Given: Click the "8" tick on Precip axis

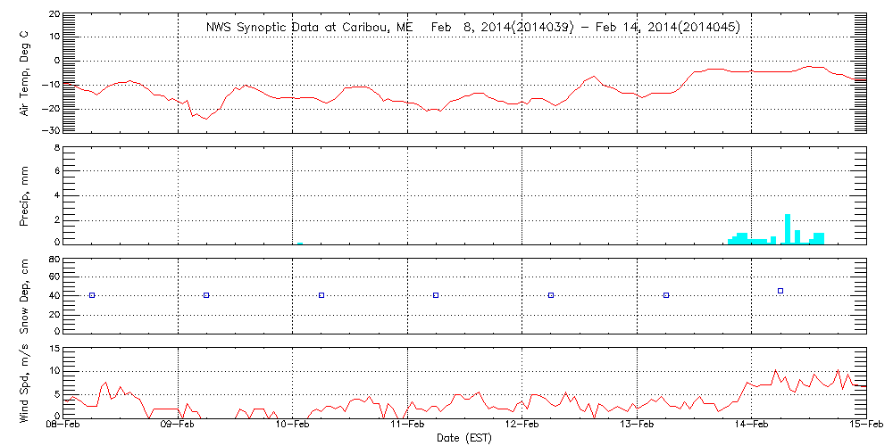Looking at the screenshot, I should pyautogui.click(x=55, y=147).
